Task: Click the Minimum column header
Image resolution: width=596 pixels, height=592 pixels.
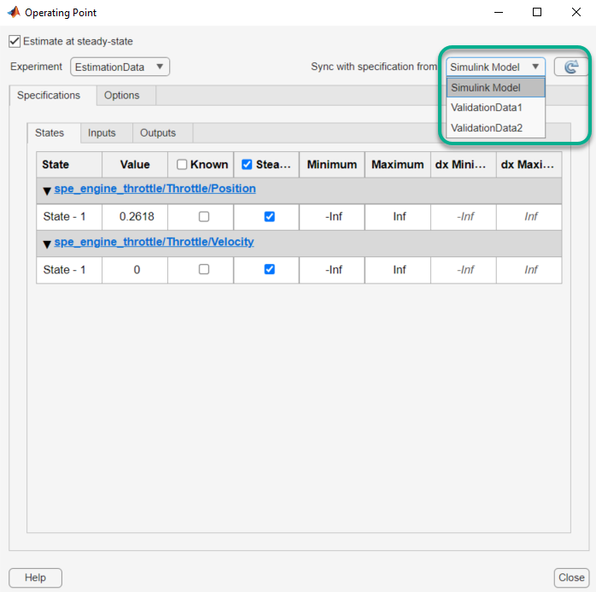Action: point(332,165)
